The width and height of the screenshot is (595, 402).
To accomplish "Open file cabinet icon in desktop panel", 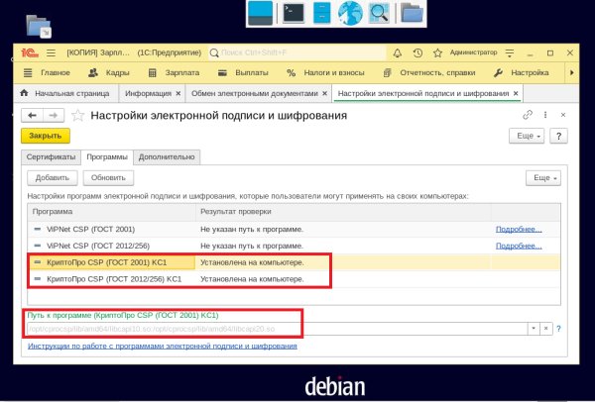I will (321, 13).
